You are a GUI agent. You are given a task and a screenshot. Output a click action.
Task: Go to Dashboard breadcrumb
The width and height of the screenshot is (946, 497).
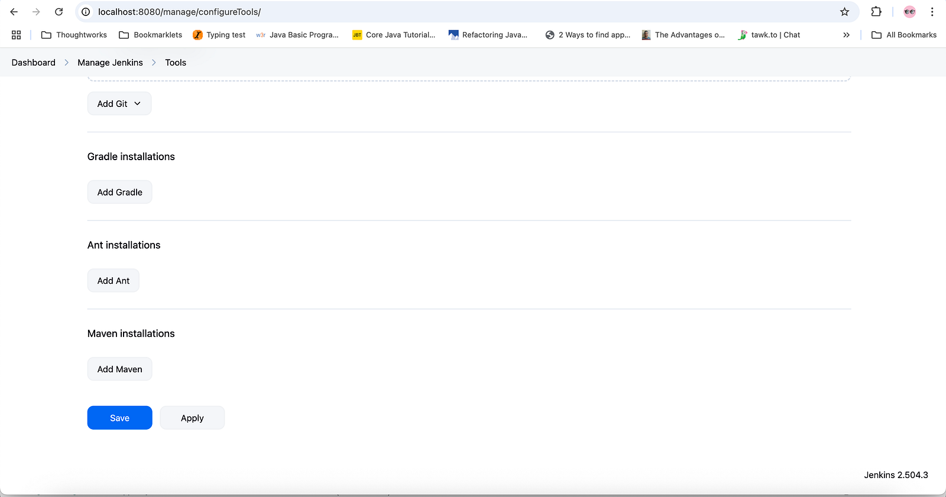[x=34, y=63]
